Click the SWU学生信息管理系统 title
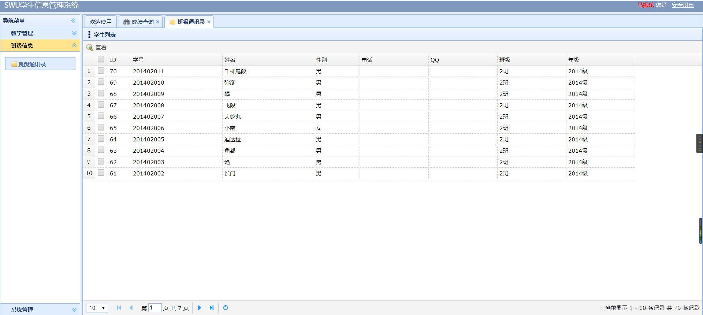Screen dimensions: 703x315 (x=41, y=5)
